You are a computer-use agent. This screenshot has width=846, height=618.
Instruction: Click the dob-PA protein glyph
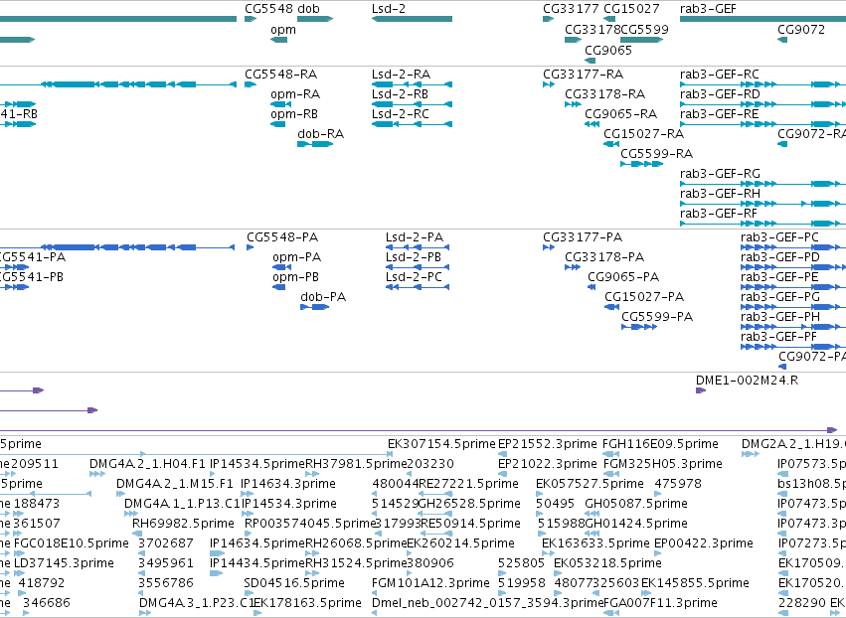[x=314, y=307]
